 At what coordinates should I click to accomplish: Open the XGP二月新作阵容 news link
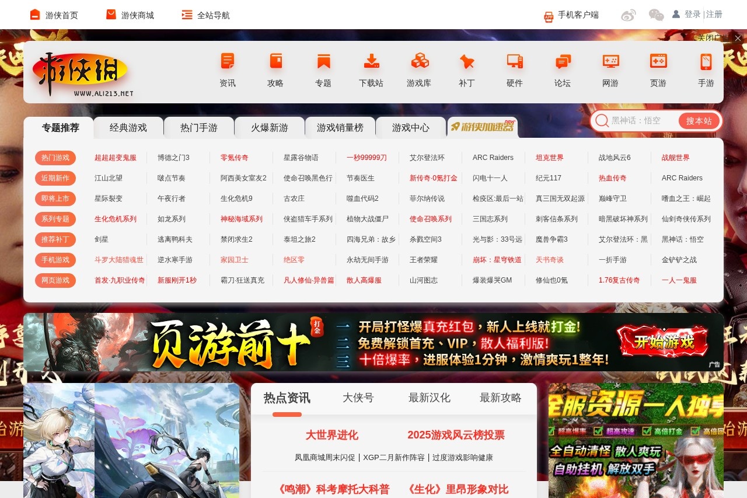click(x=394, y=458)
